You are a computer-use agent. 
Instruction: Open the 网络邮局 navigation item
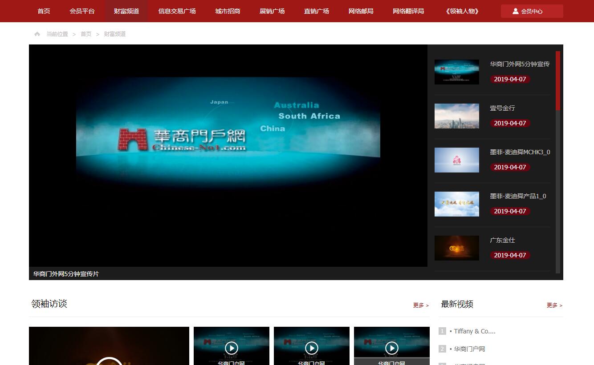(x=361, y=11)
